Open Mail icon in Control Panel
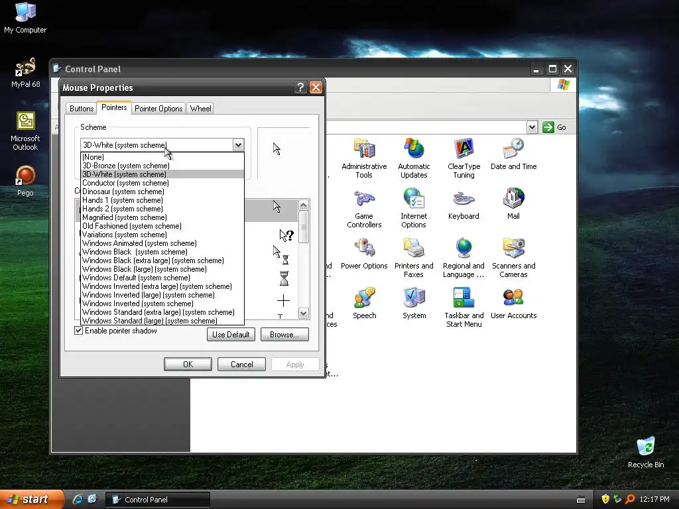The width and height of the screenshot is (679, 509). (514, 204)
